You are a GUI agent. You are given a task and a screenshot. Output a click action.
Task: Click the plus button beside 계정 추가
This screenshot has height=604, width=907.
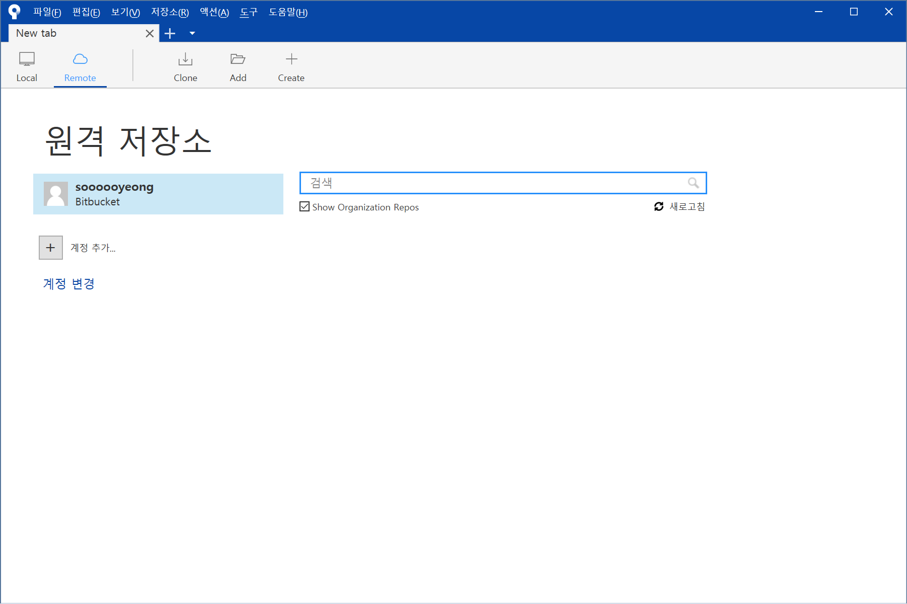pyautogui.click(x=51, y=248)
